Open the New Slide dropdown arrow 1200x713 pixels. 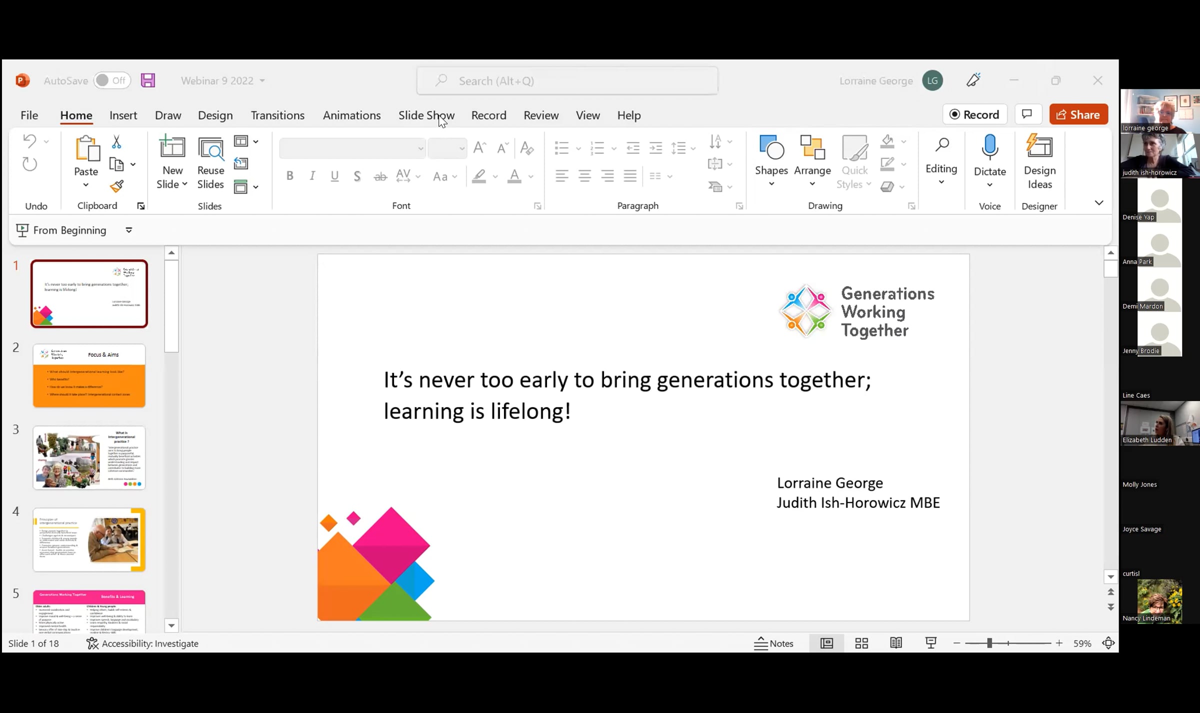[x=184, y=184]
